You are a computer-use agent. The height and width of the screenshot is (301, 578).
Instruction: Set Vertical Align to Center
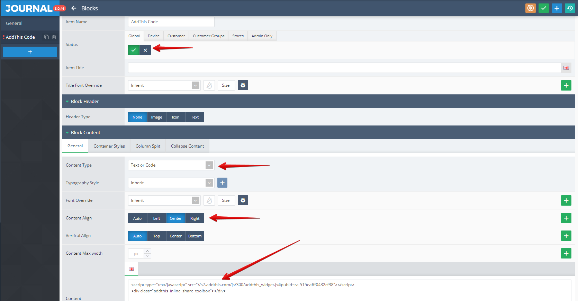tap(175, 236)
